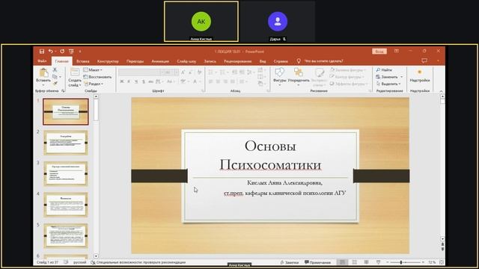The image size is (479, 269).
Task: Open the Макет layout dropdown
Action: pos(93,69)
